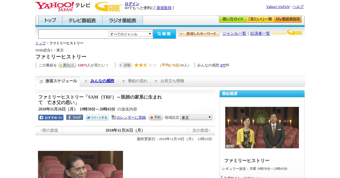Click the 検索 search button
Image resolution: width=340 pixels, height=178 pixels.
tap(164, 34)
